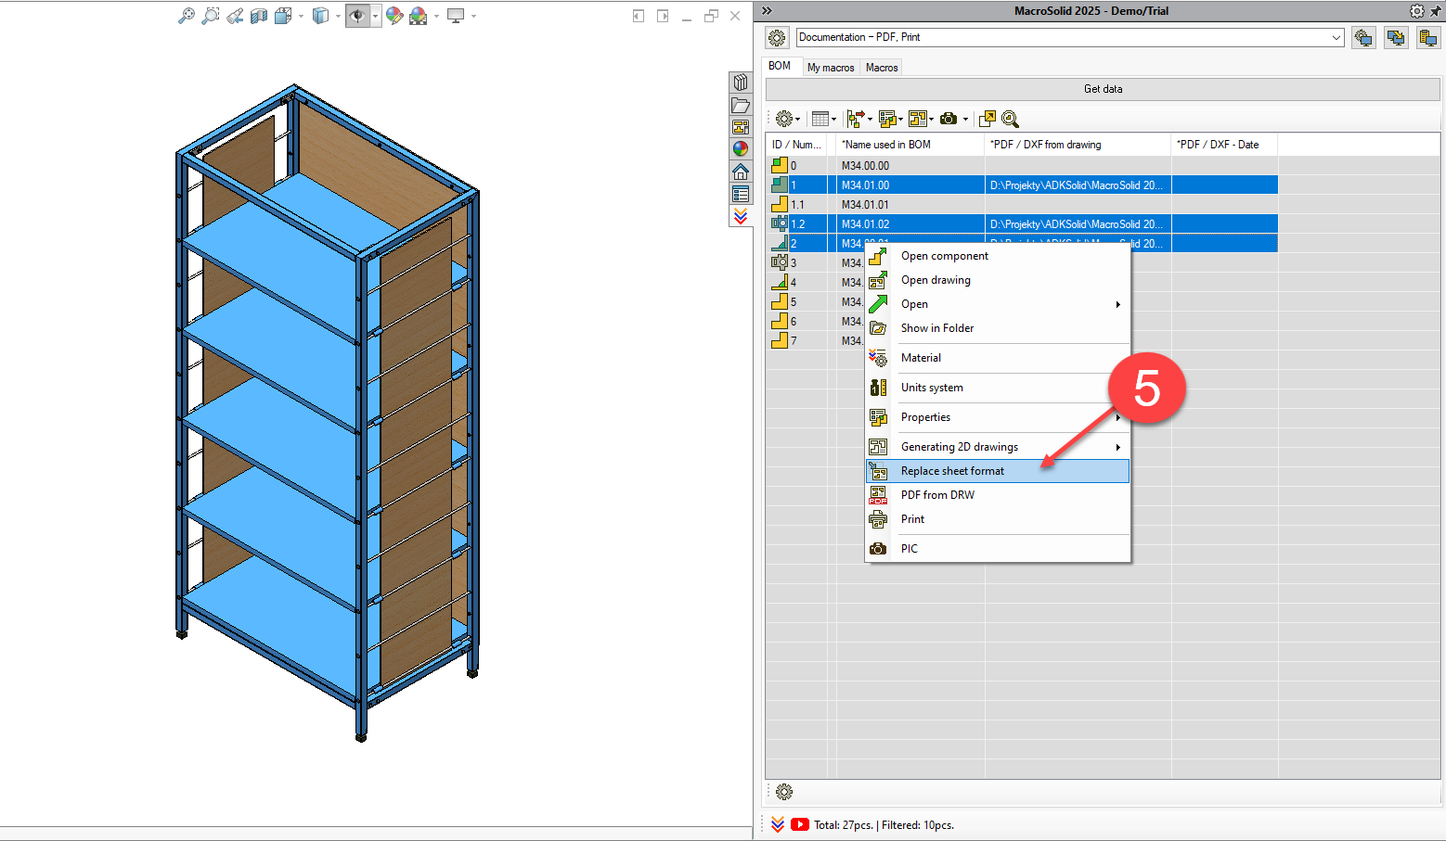Choose Replace sheet format menu item
The image size is (1446, 841).
998,471
